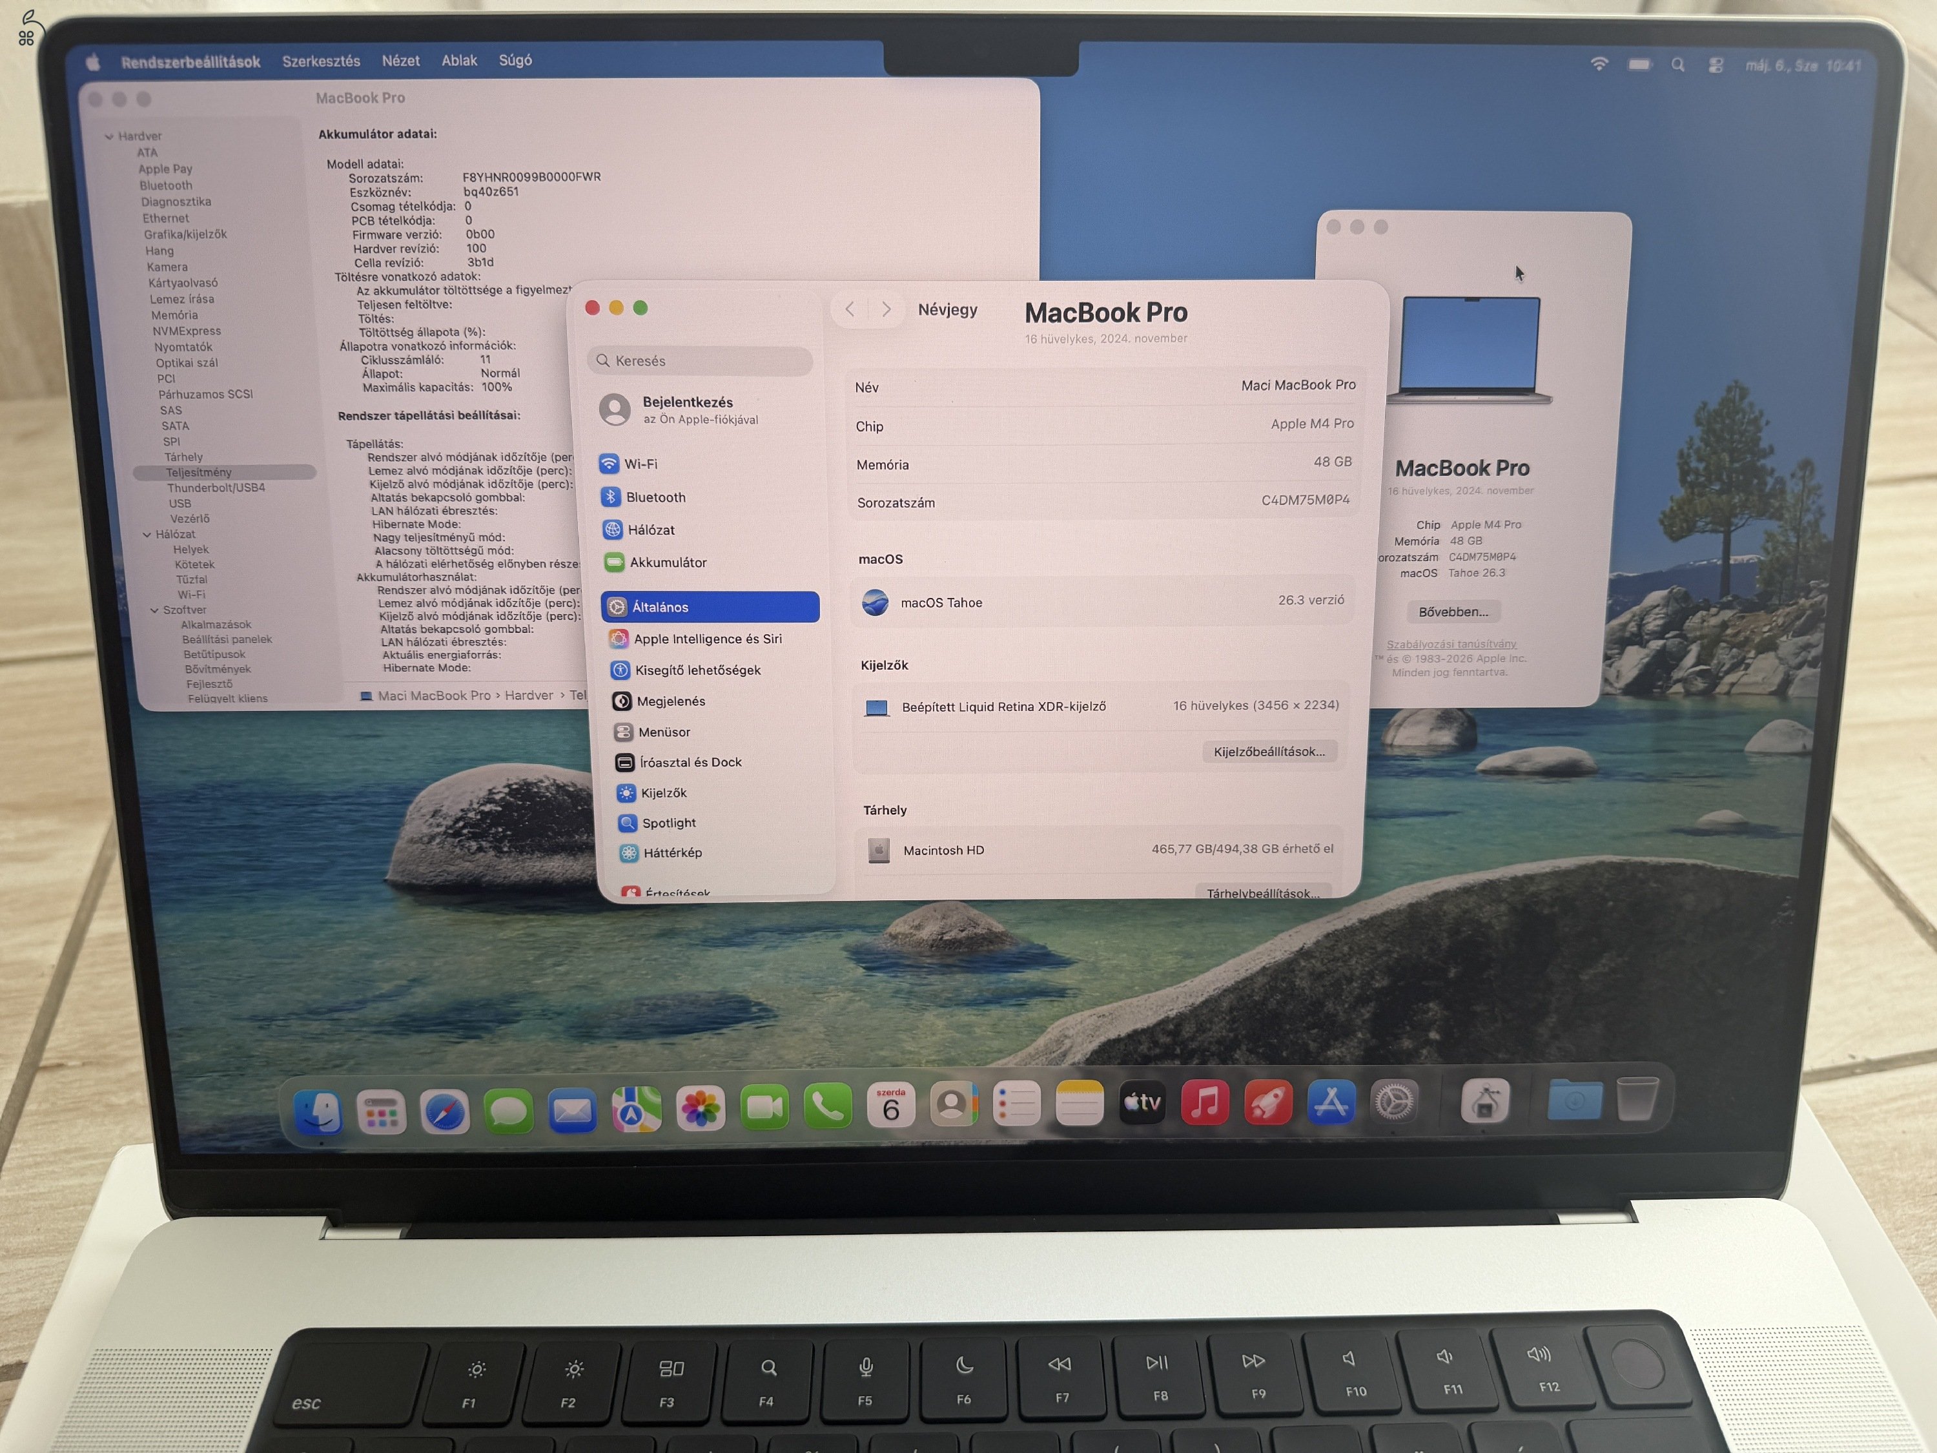Click Bővebben... in About window
The width and height of the screenshot is (1937, 1453).
tap(1453, 612)
